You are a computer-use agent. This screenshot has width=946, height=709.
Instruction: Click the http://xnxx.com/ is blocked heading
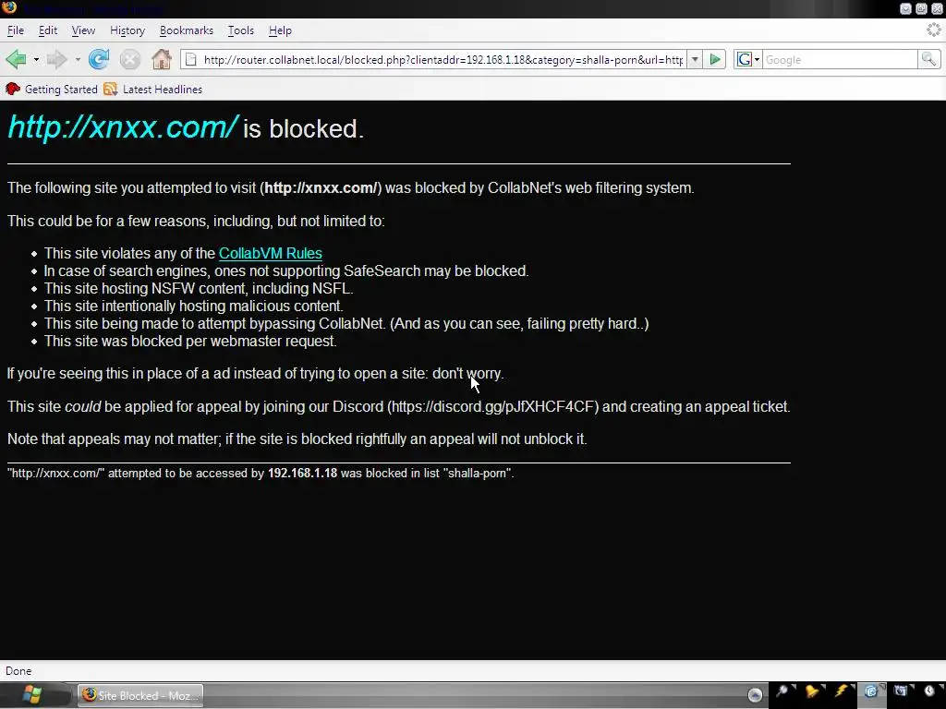click(x=186, y=127)
